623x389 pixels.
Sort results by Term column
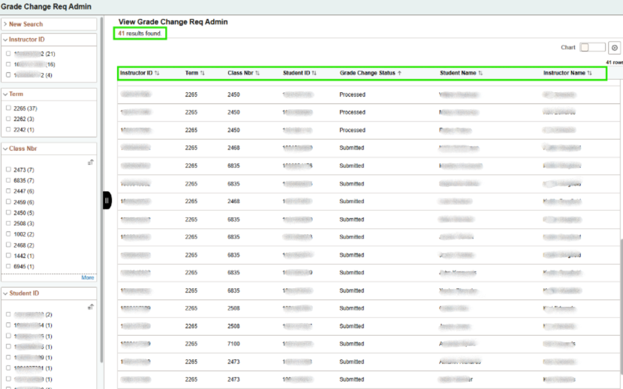[195, 73]
